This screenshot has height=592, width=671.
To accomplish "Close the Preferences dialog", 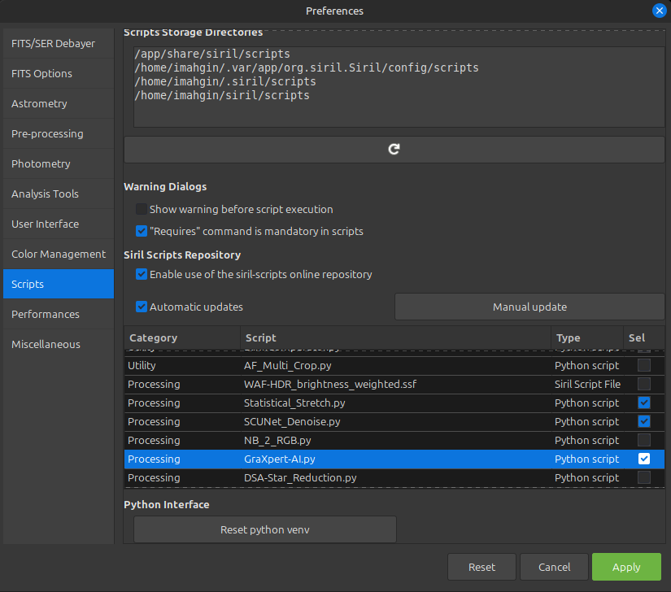I will (659, 11).
